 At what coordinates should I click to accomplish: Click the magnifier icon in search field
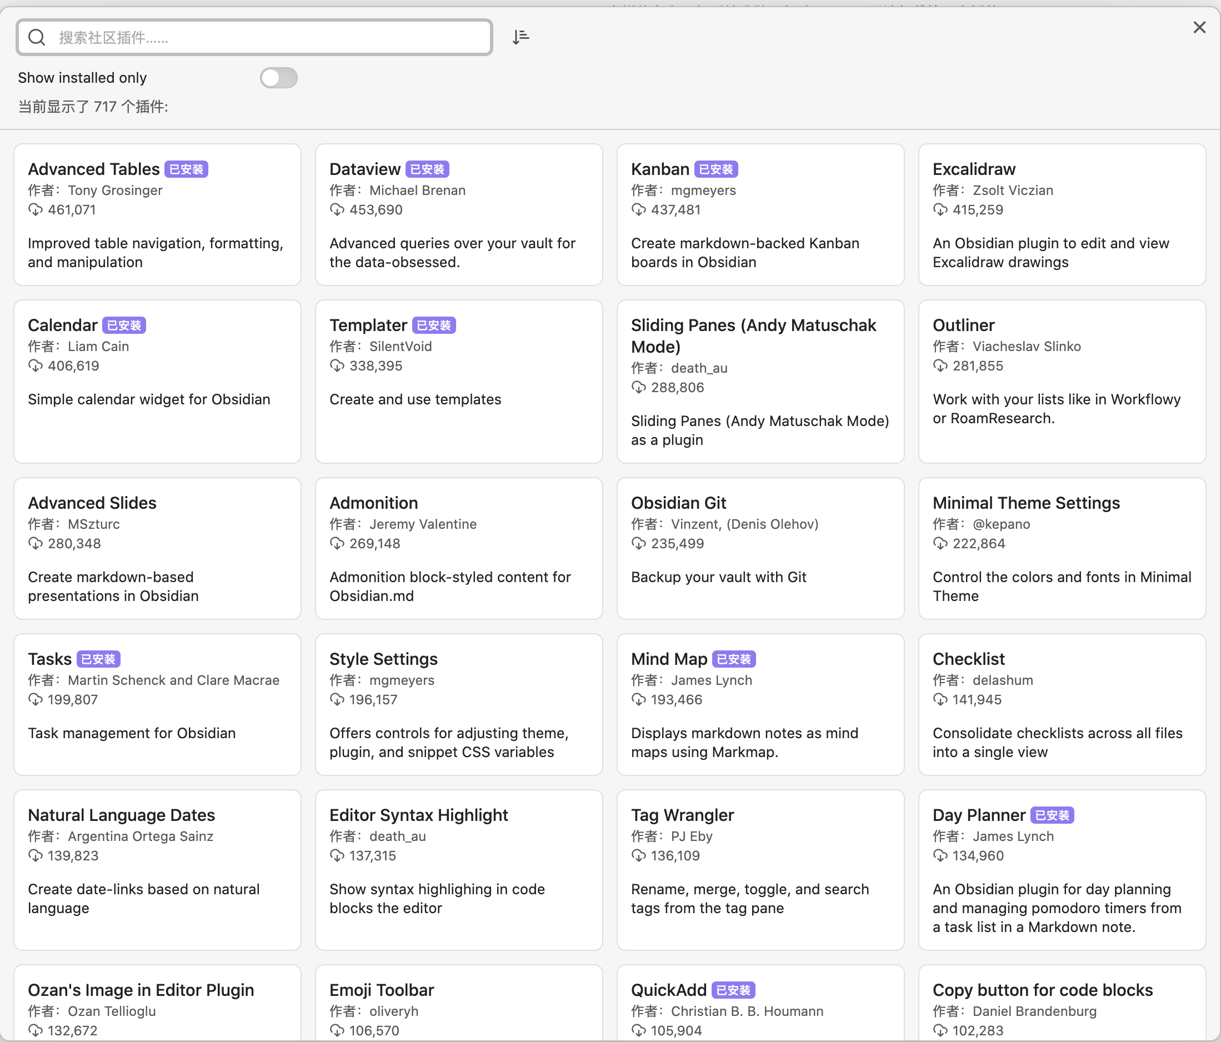[x=37, y=37]
